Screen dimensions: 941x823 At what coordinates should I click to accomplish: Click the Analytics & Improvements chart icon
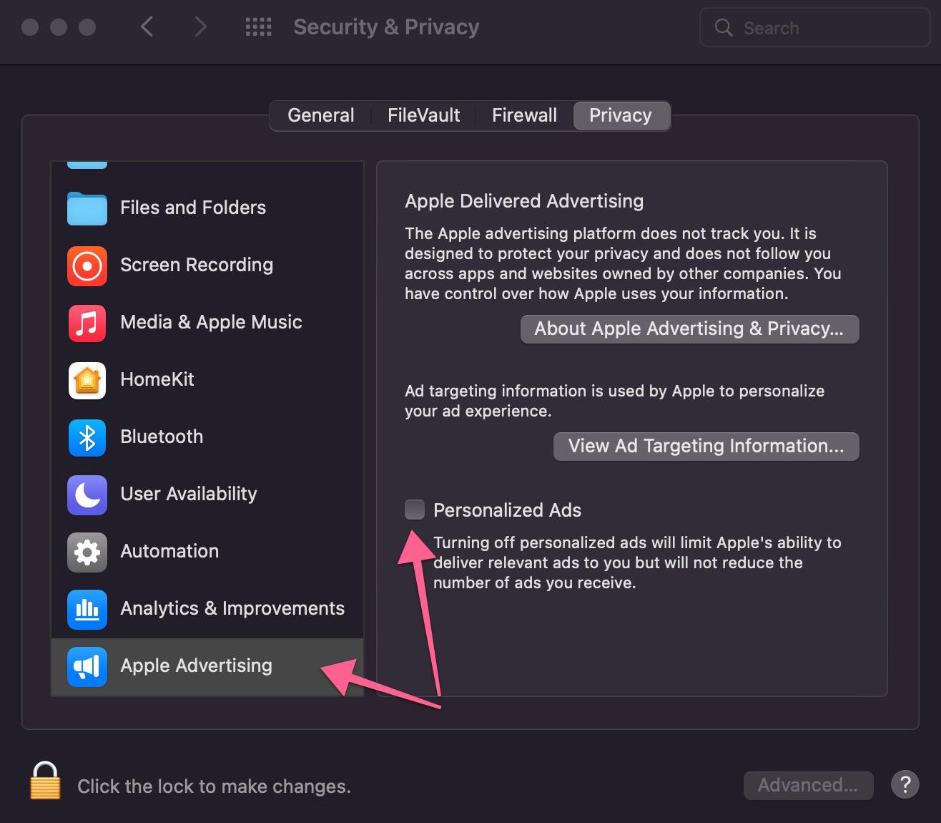(x=87, y=609)
